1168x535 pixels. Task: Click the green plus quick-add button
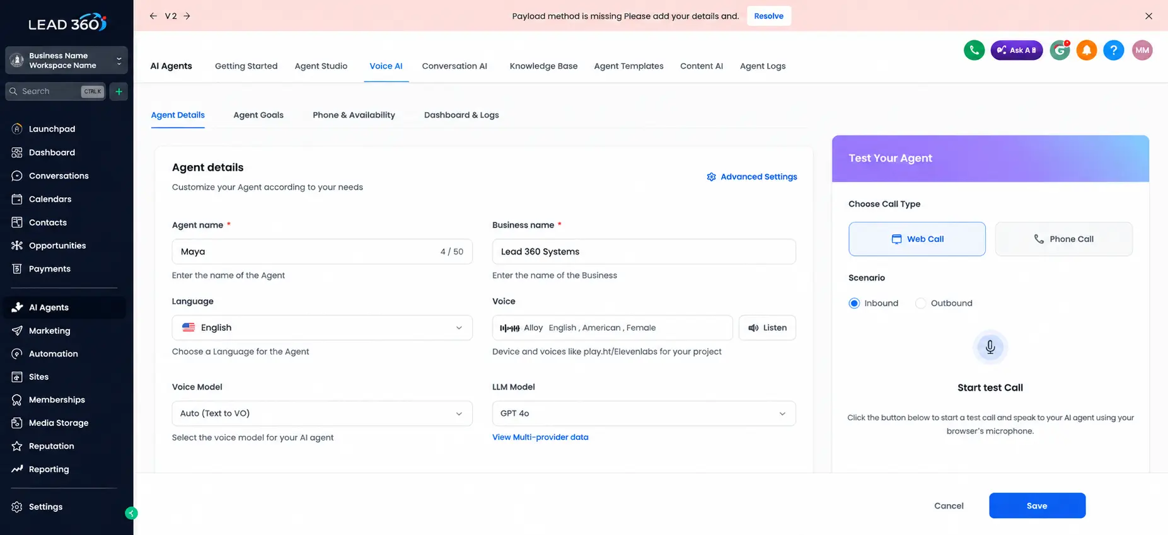119,91
